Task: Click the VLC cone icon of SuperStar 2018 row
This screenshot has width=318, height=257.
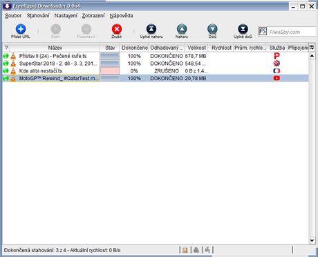Action: tap(14, 64)
